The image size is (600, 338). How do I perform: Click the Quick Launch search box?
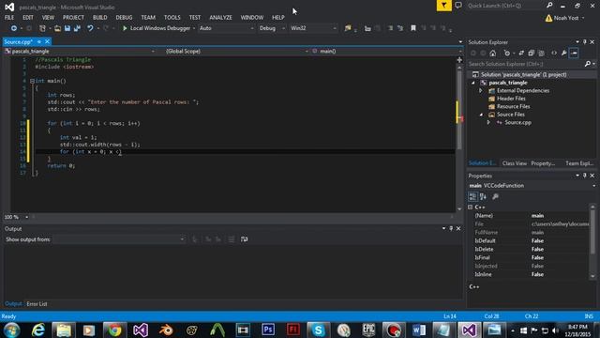pyautogui.click(x=505, y=6)
